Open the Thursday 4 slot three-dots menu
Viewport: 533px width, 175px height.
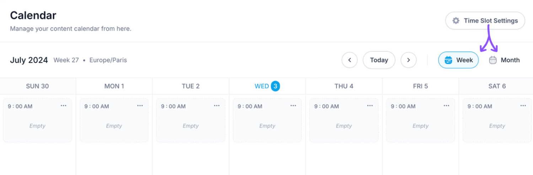370,106
